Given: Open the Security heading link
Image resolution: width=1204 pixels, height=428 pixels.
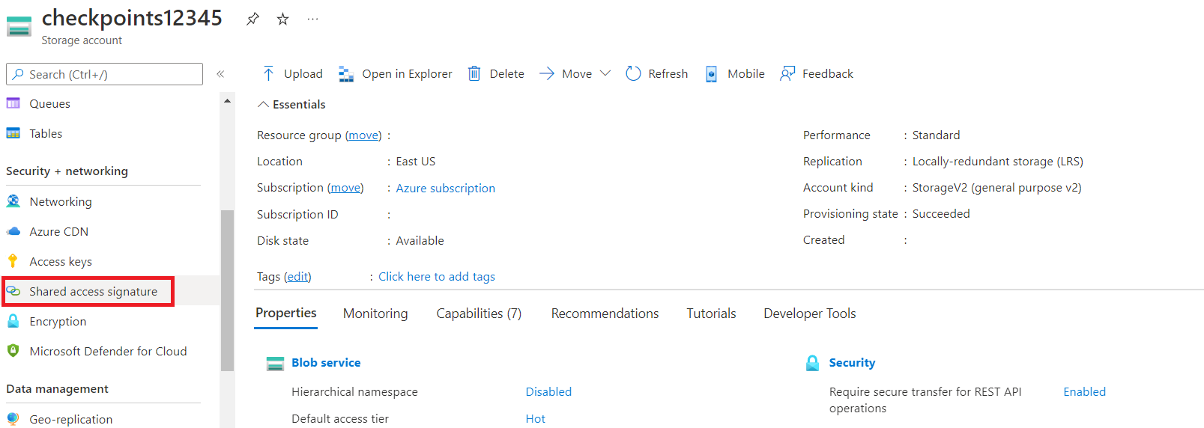Looking at the screenshot, I should coord(852,362).
